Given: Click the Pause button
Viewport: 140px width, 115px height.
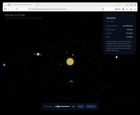Looking at the screenshot, I should point(81,106).
